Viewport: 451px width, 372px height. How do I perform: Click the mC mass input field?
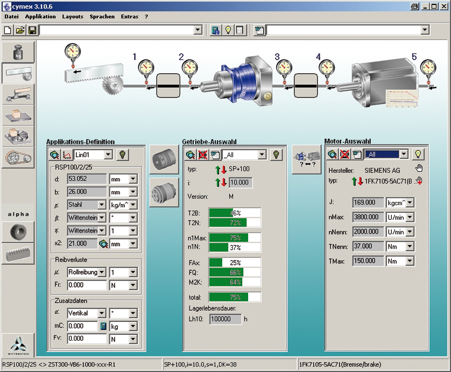point(83,326)
